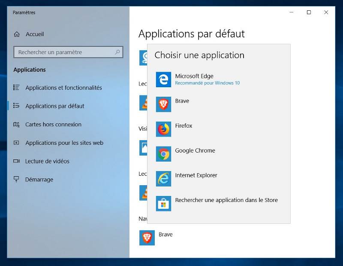Click the home icon beside Accueil
This screenshot has height=266, width=343.
click(x=17, y=34)
